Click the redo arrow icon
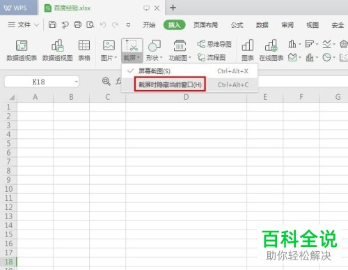The height and width of the screenshot is (270, 348). 116,24
